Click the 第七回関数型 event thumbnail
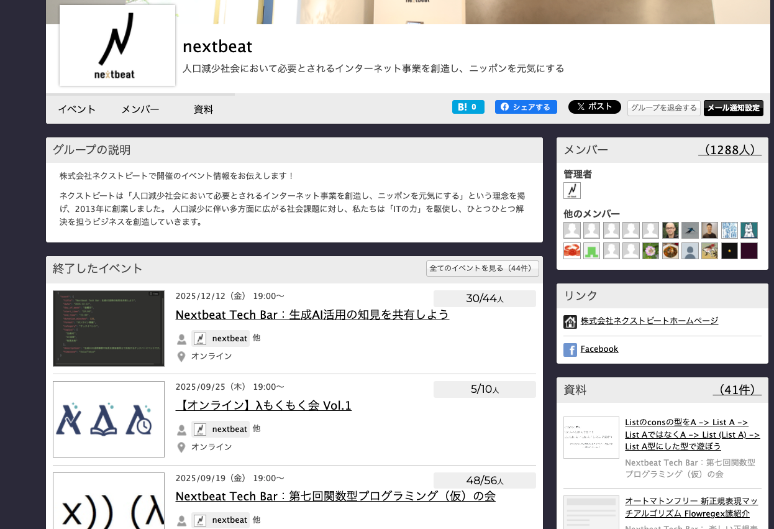The width and height of the screenshot is (774, 529). click(109, 500)
